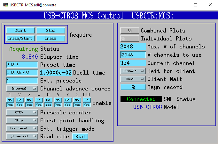Screen dimensions: 218x144
Task: Erase the acquired data
Action: tap(51, 38)
